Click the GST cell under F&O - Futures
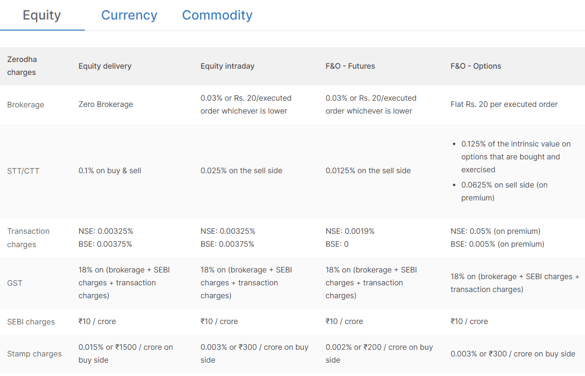This screenshot has height=376, width=585. [x=371, y=282]
